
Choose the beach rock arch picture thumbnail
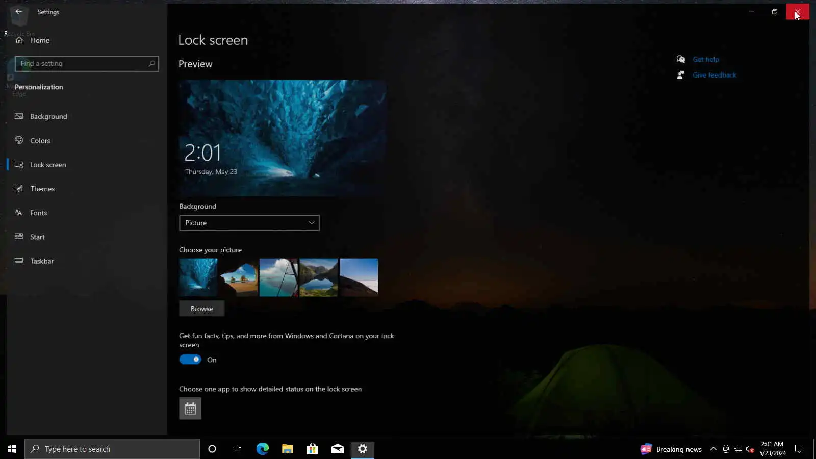pos(239,277)
